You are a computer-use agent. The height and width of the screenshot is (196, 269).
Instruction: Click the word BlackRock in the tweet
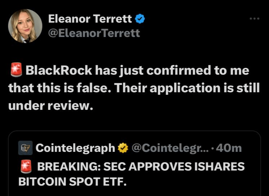(59, 70)
